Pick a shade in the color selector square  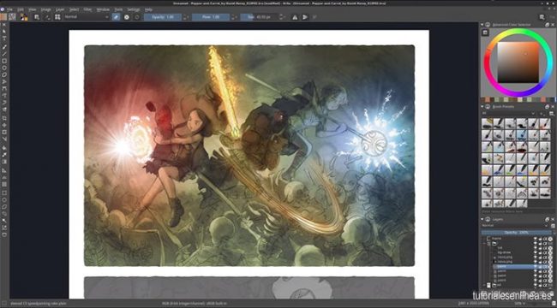click(x=518, y=62)
